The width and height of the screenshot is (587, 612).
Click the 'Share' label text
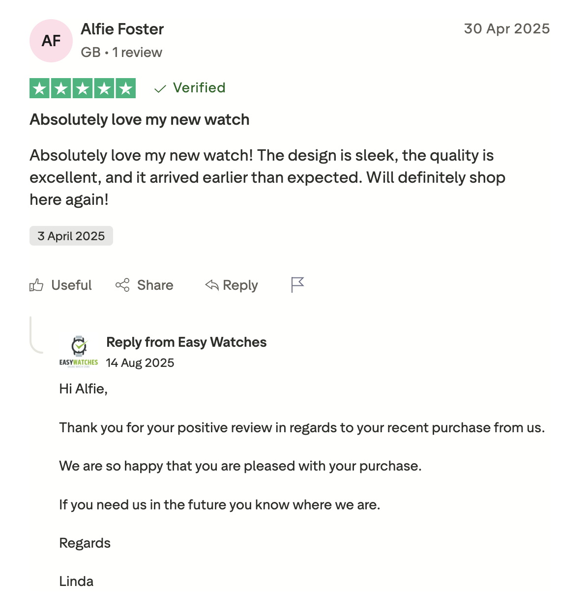coord(155,285)
